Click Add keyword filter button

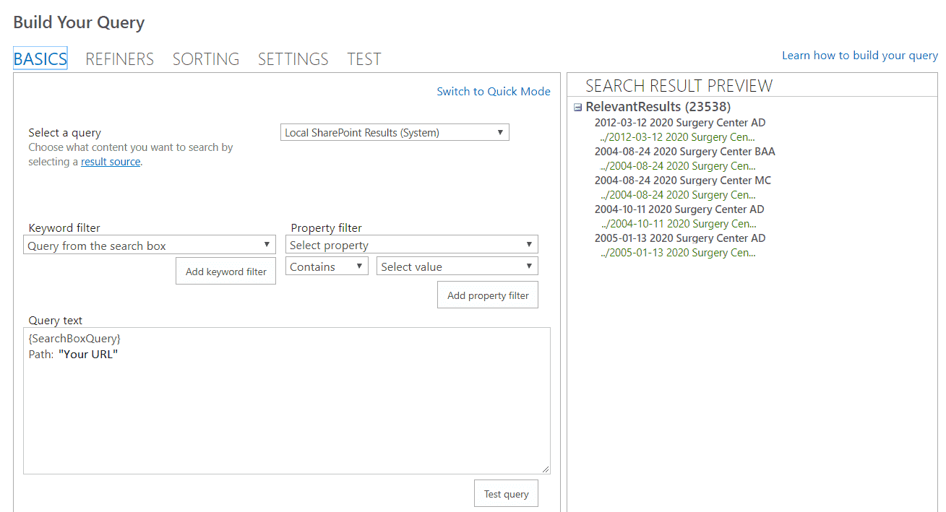tap(226, 272)
